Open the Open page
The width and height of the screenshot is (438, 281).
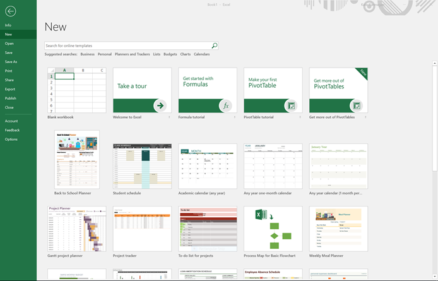[x=18, y=44]
